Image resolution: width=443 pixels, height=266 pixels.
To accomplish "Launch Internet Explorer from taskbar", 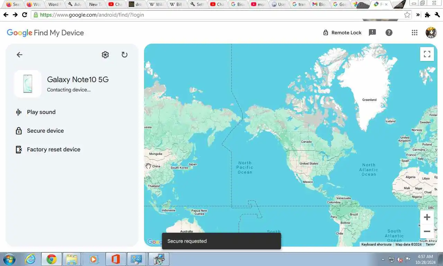I will click(30, 259).
